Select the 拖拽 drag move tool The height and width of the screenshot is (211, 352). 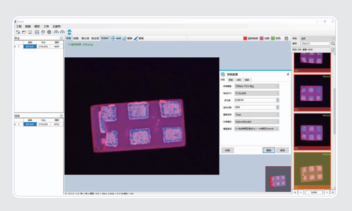116,38
